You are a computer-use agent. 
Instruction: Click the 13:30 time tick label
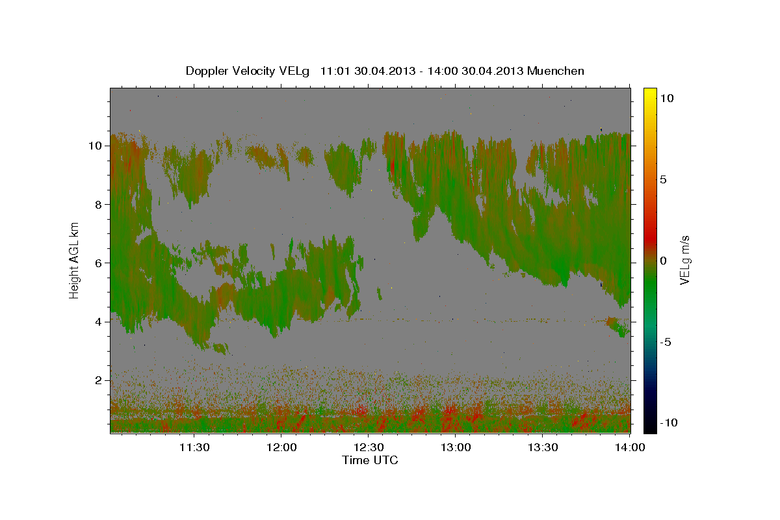543,447
